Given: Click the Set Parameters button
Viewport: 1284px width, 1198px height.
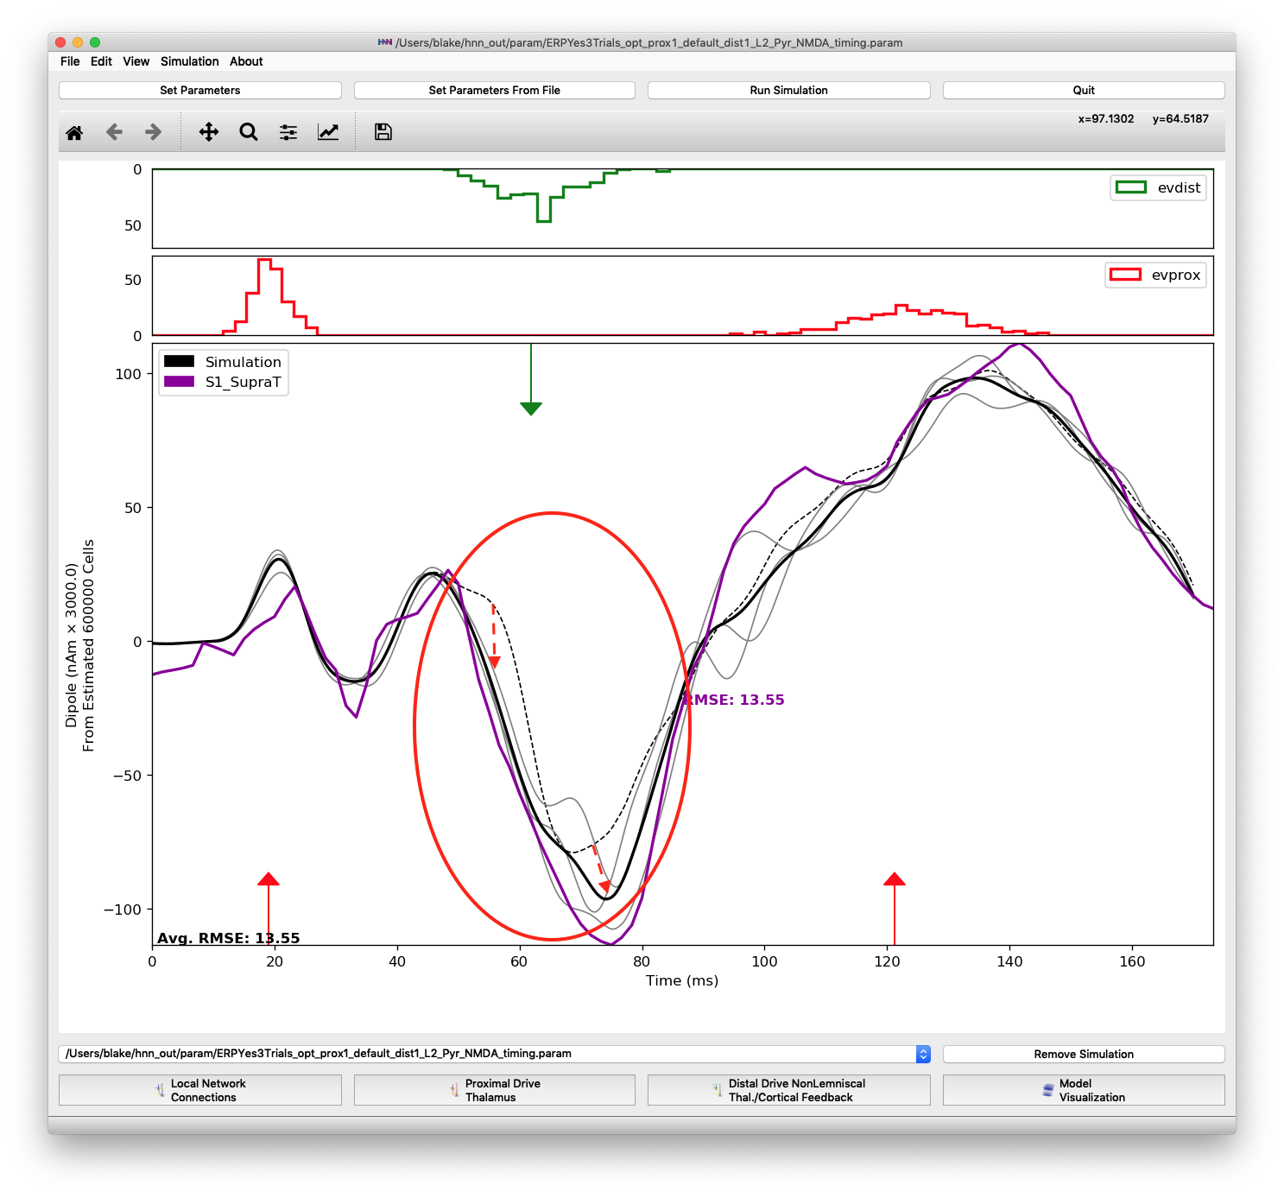Looking at the screenshot, I should pyautogui.click(x=200, y=90).
